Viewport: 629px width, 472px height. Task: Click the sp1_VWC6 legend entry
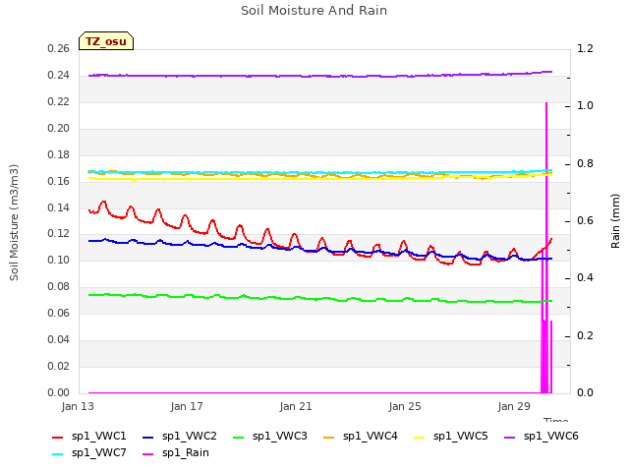(x=542, y=437)
